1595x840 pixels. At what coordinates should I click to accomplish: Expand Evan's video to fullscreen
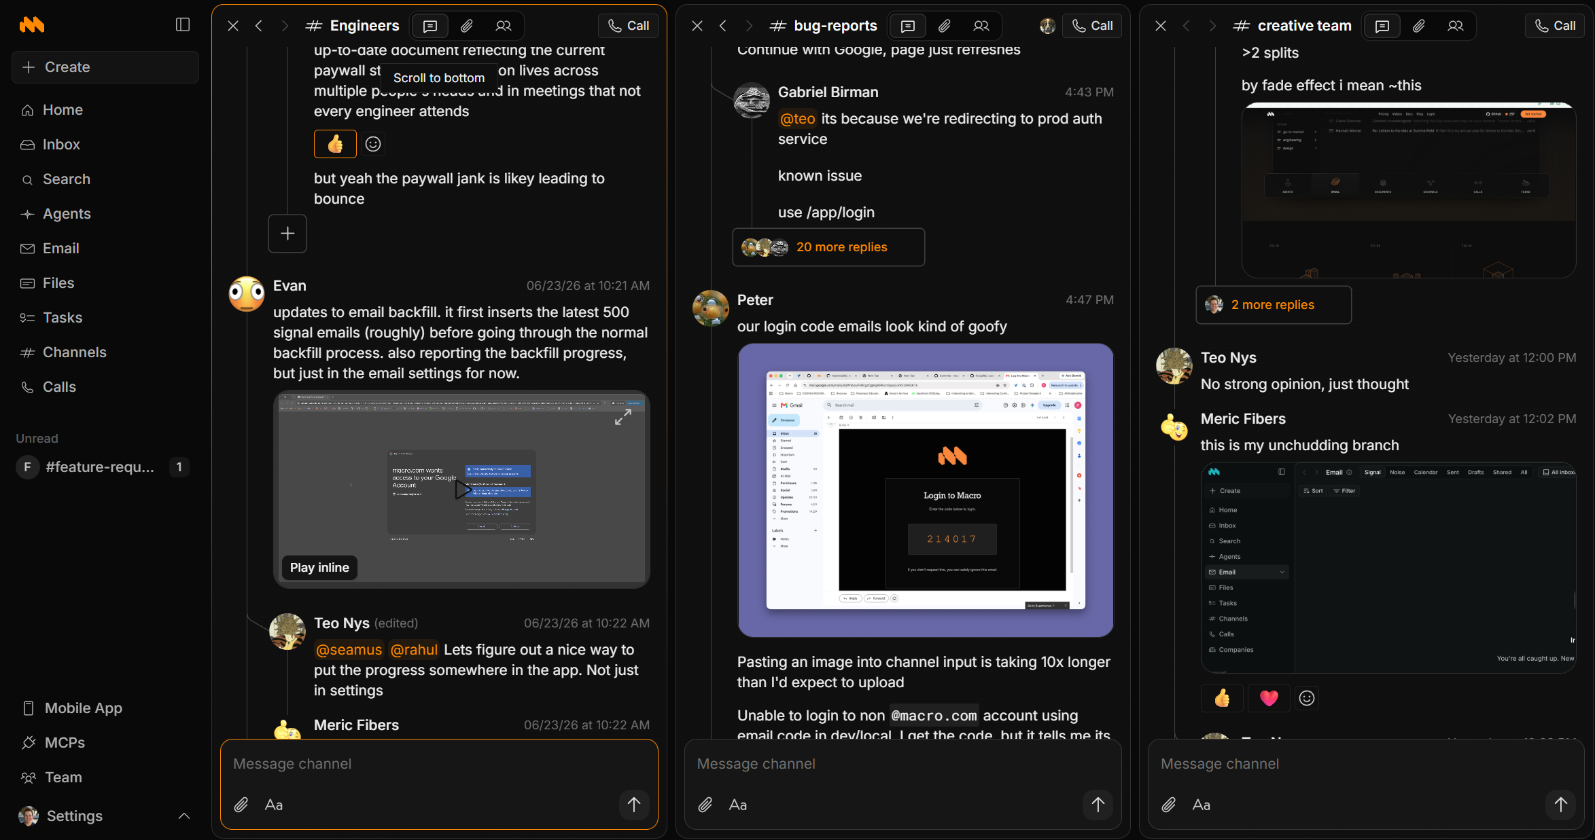coord(623,417)
